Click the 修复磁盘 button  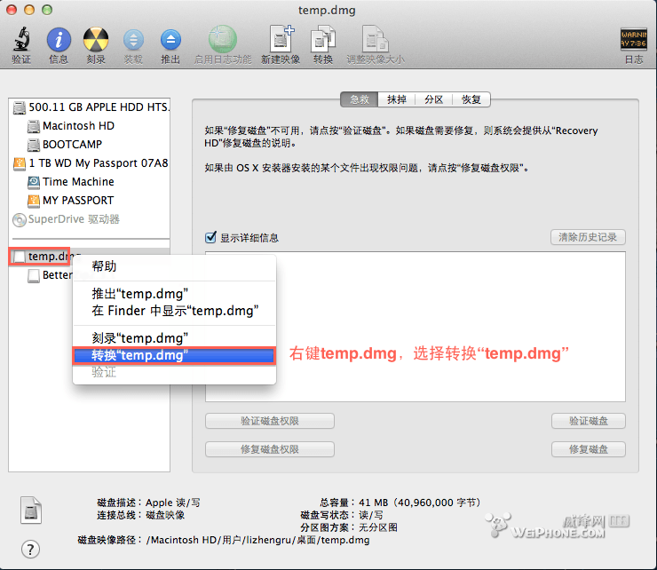[588, 449]
